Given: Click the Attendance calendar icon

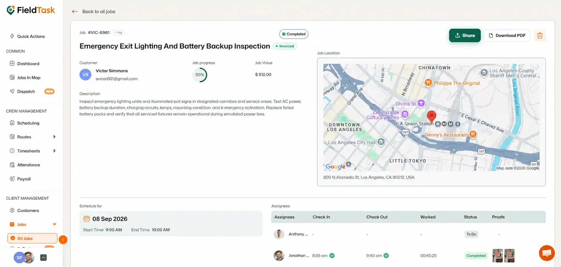Looking at the screenshot, I should click(12, 165).
